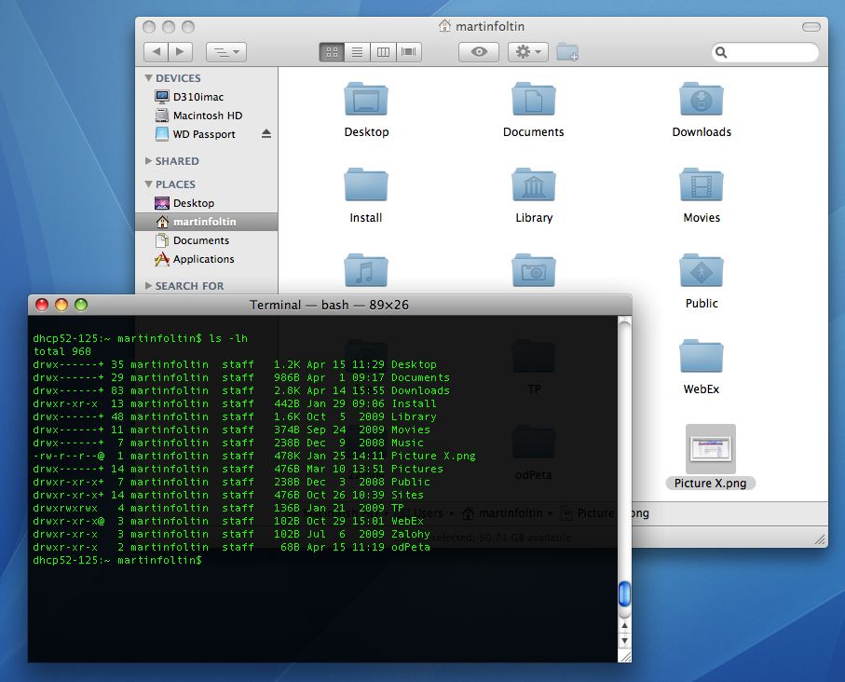The height and width of the screenshot is (682, 845).
Task: Click the house proxy icon in the Finder title
Action: pyautogui.click(x=444, y=26)
